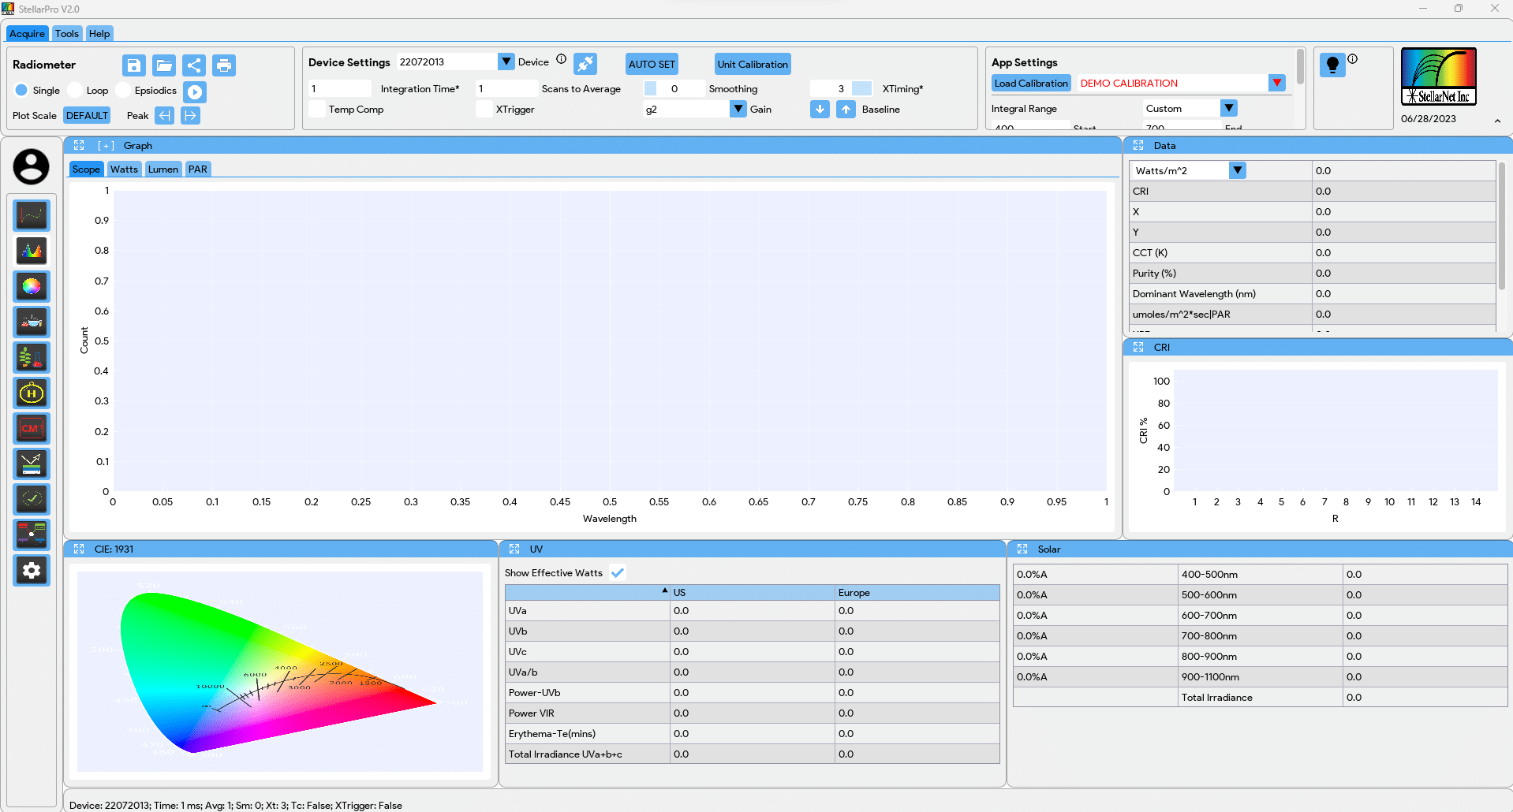The image size is (1513, 812).
Task: Start acquisition with the play button
Action: (195, 92)
